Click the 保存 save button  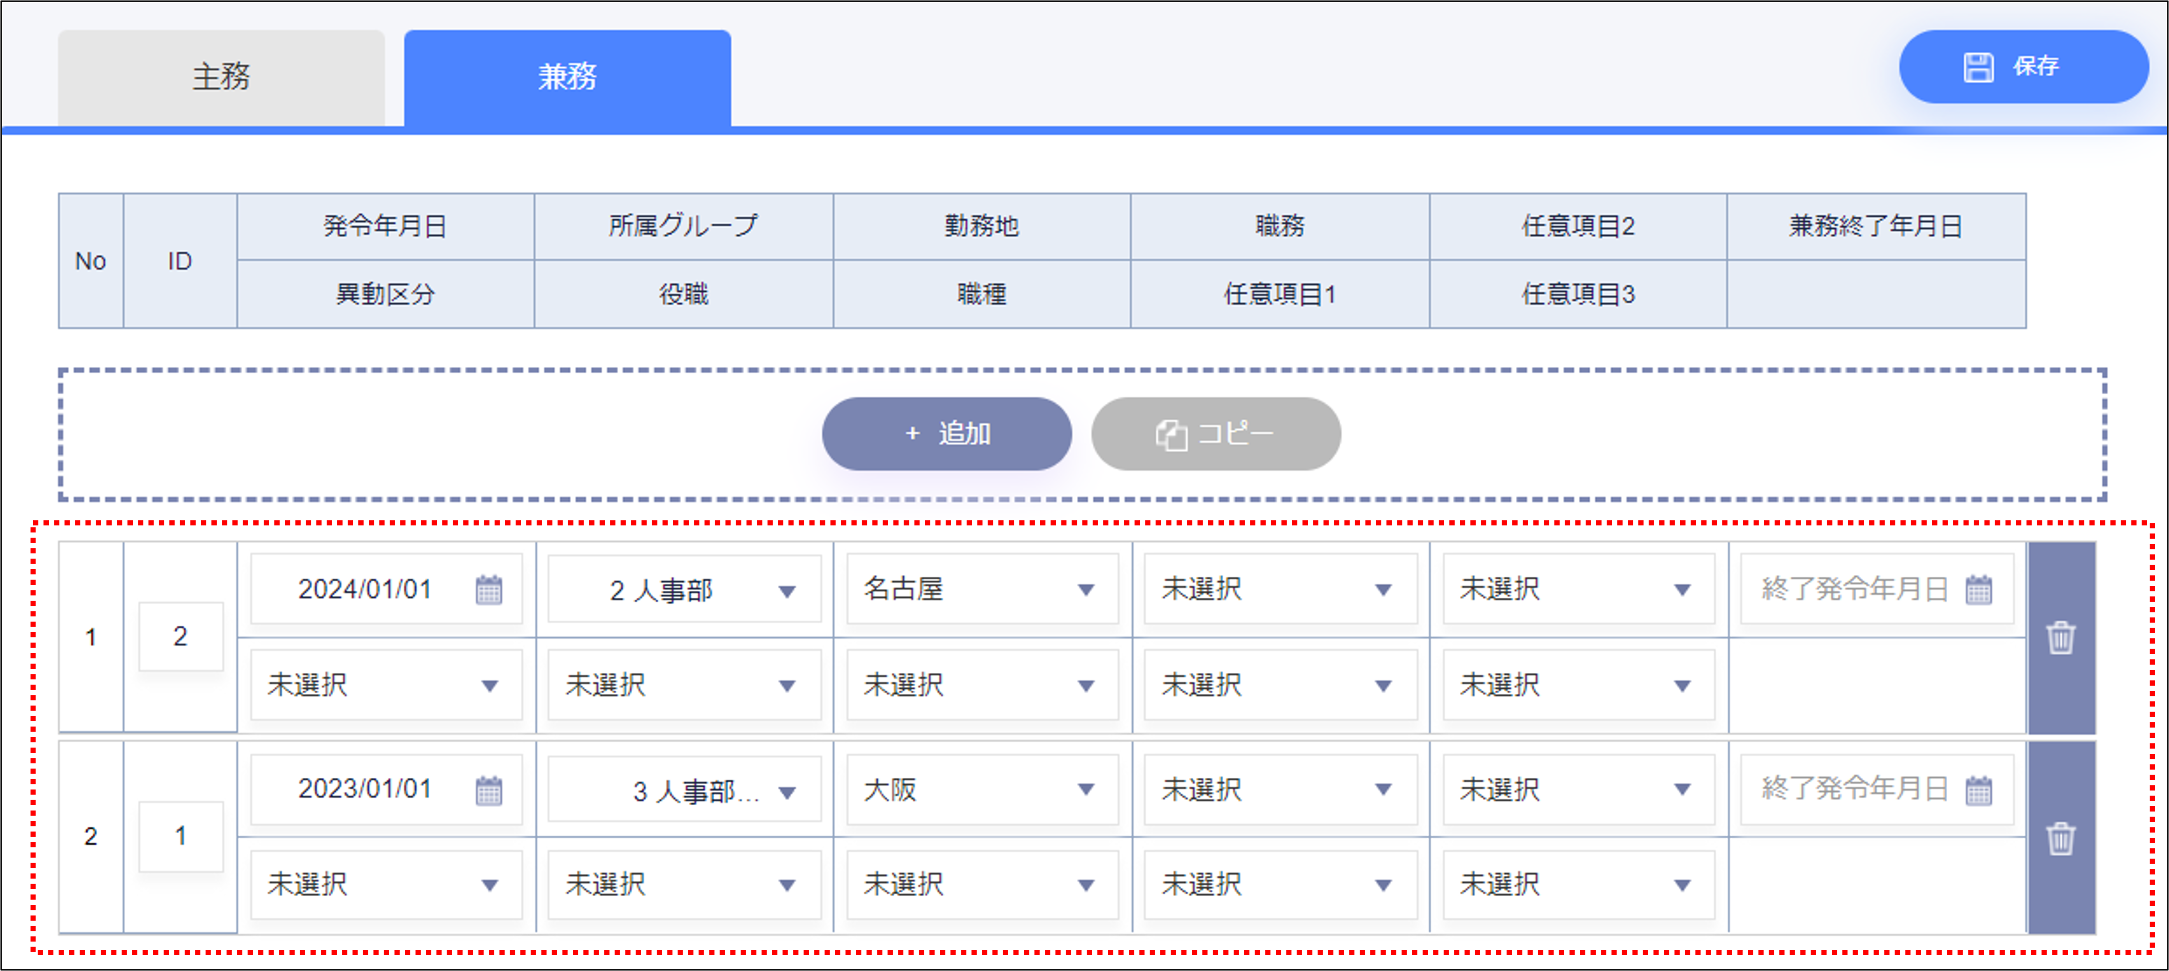[x=2023, y=67]
